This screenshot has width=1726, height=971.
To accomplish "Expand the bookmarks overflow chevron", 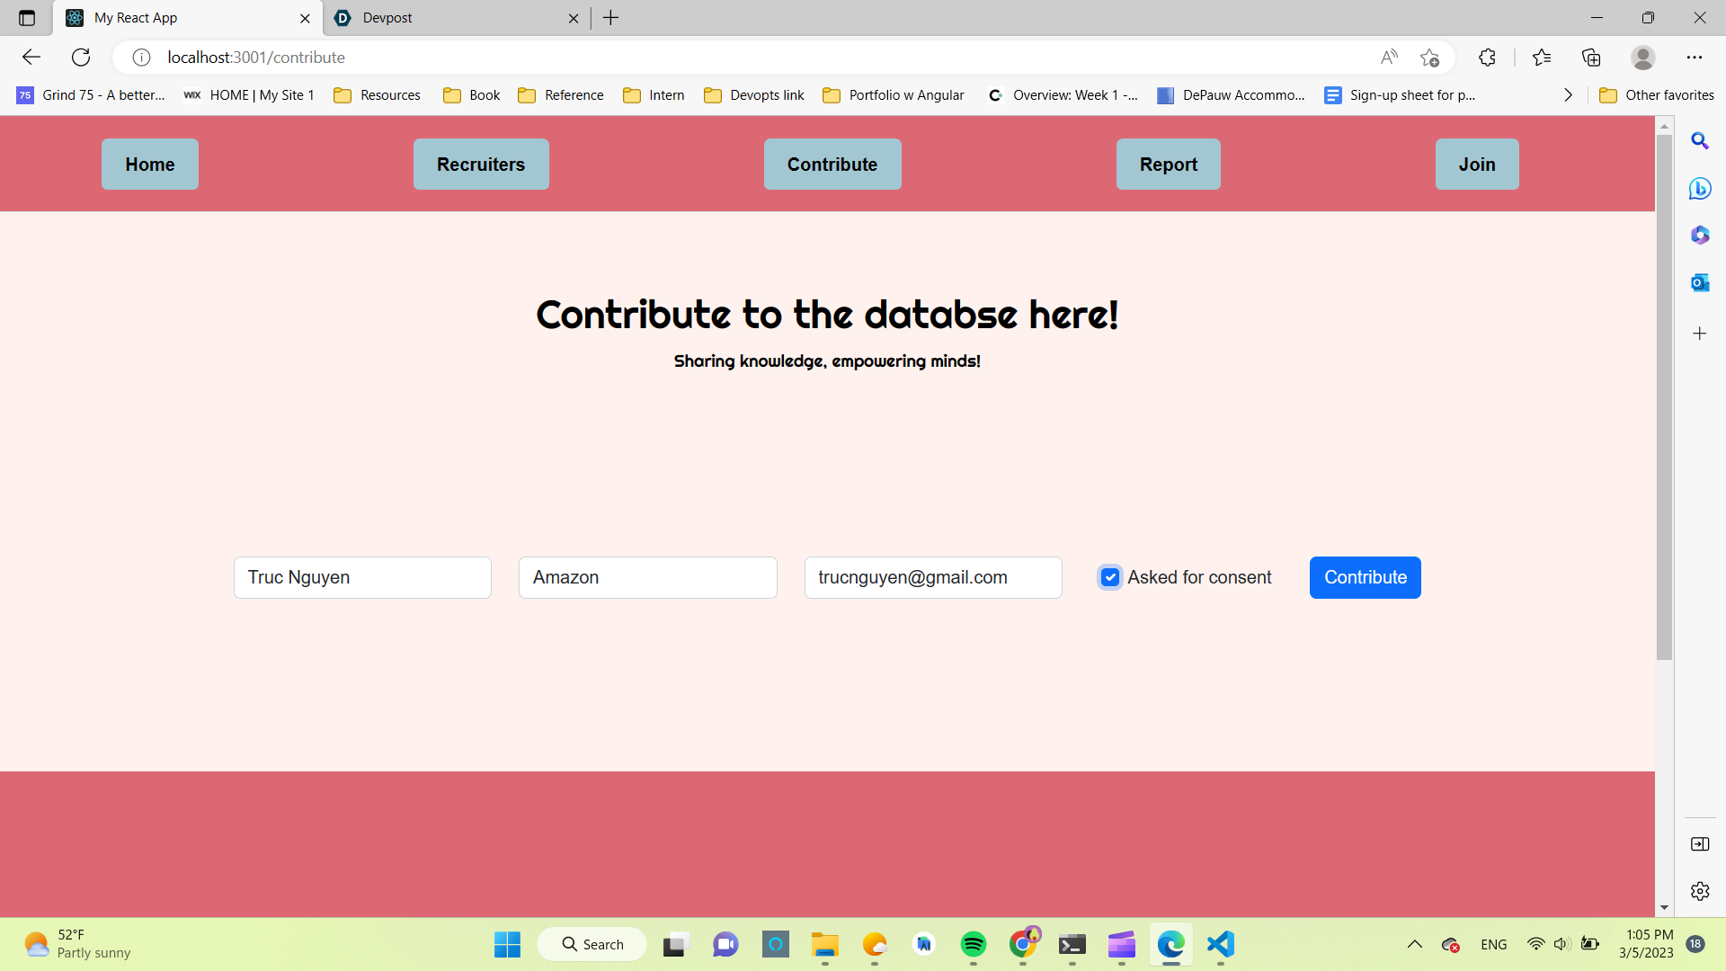I will [x=1568, y=95].
